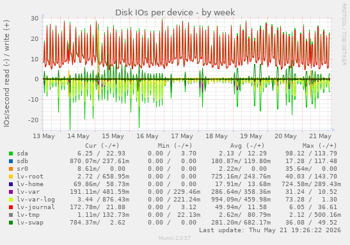
Task: Select the lv-home legend label
Action: click(30, 184)
